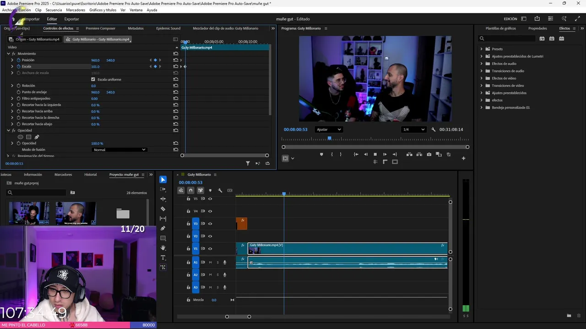
Task: Open the Modo de fusión dropdown
Action: [x=119, y=149]
